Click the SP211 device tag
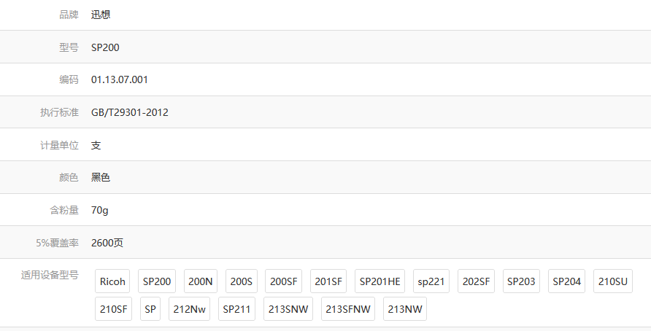The image size is (651, 331). click(236, 309)
